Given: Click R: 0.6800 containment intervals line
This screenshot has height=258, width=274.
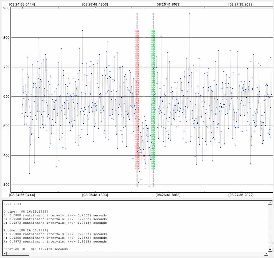Looking at the screenshot, I should pyautogui.click(x=55, y=234).
